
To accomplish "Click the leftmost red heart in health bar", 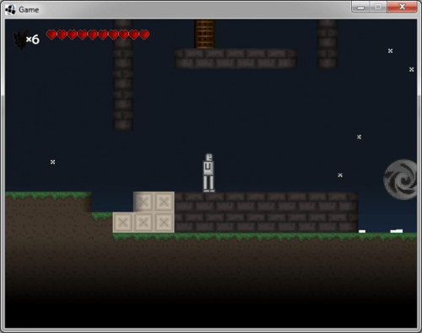I will point(51,35).
